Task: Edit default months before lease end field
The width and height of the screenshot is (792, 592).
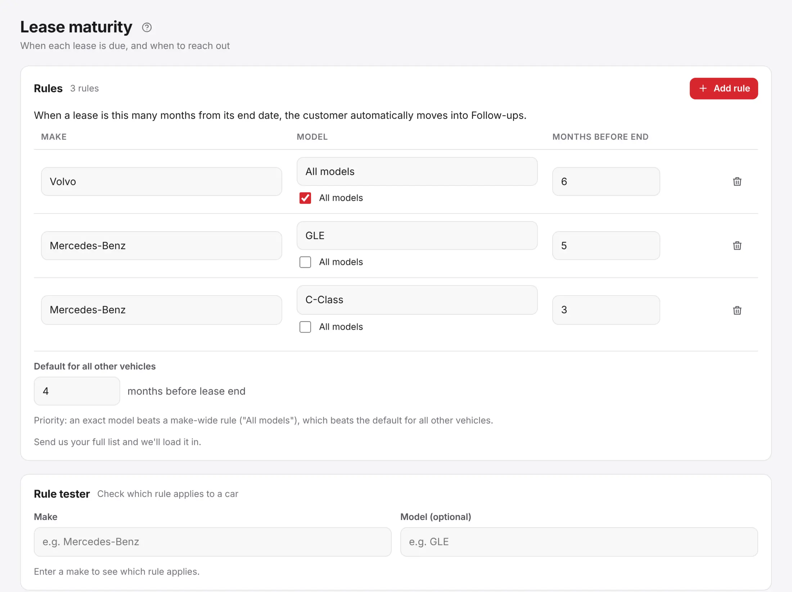Action: [77, 391]
